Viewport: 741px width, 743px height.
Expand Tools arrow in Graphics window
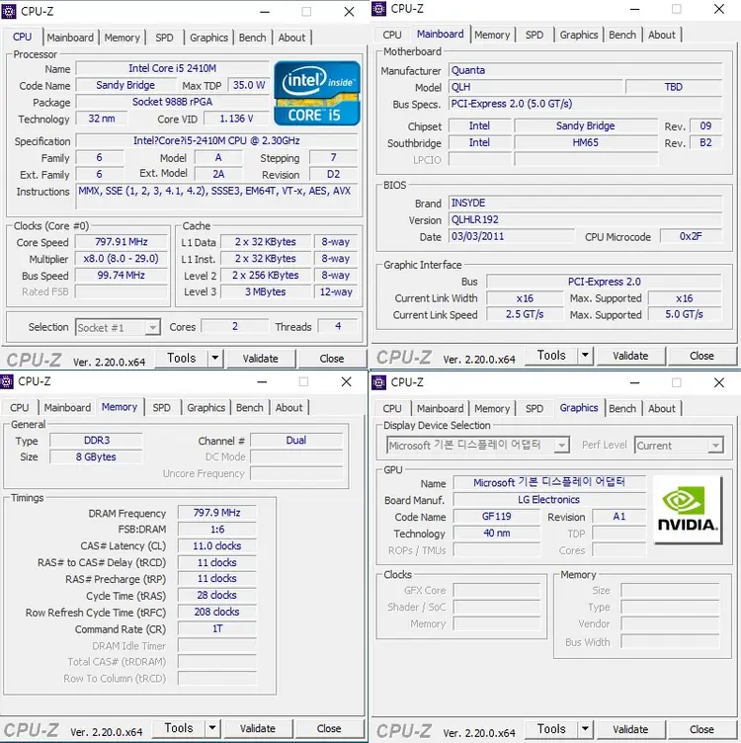[x=585, y=728]
